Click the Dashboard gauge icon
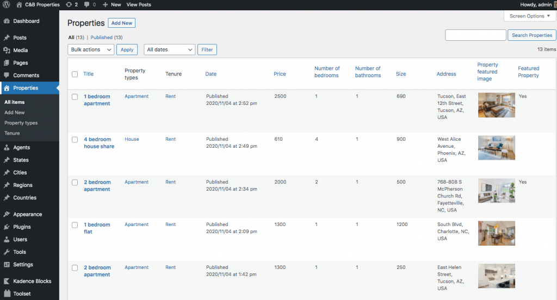The image size is (557, 300). [x=7, y=21]
